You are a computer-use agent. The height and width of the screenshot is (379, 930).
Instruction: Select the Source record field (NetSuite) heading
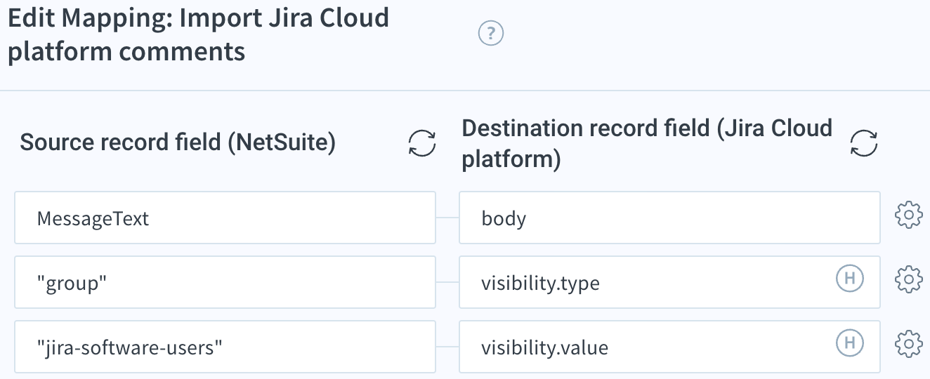click(178, 142)
